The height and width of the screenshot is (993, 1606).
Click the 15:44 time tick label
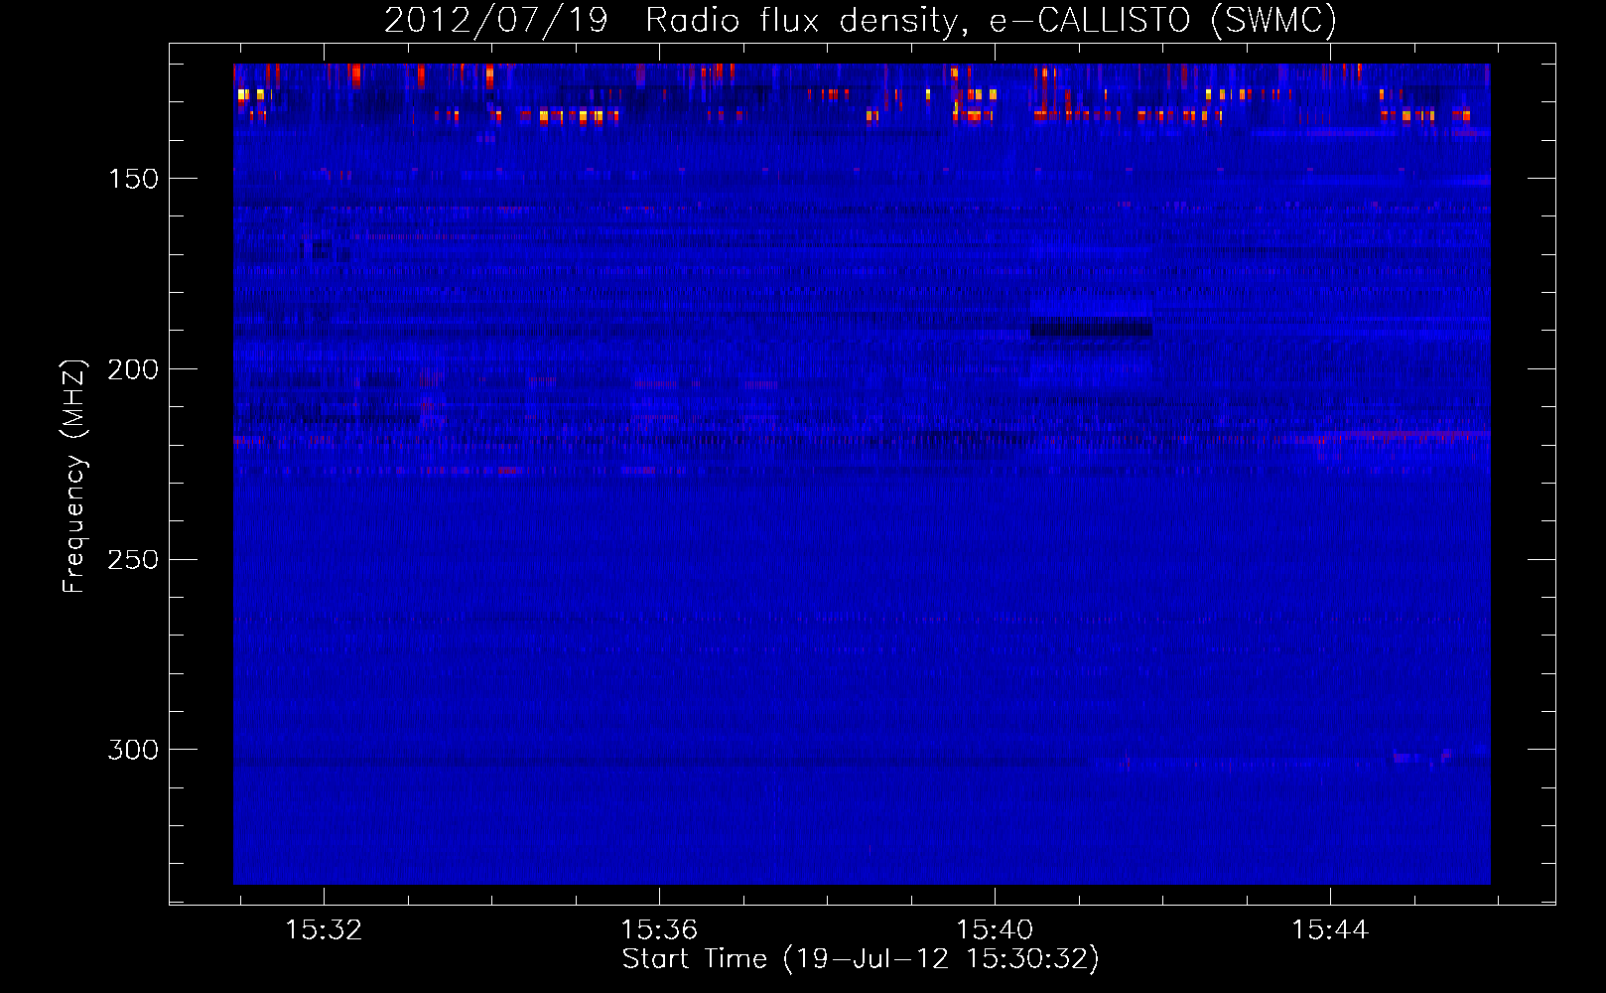click(1330, 930)
